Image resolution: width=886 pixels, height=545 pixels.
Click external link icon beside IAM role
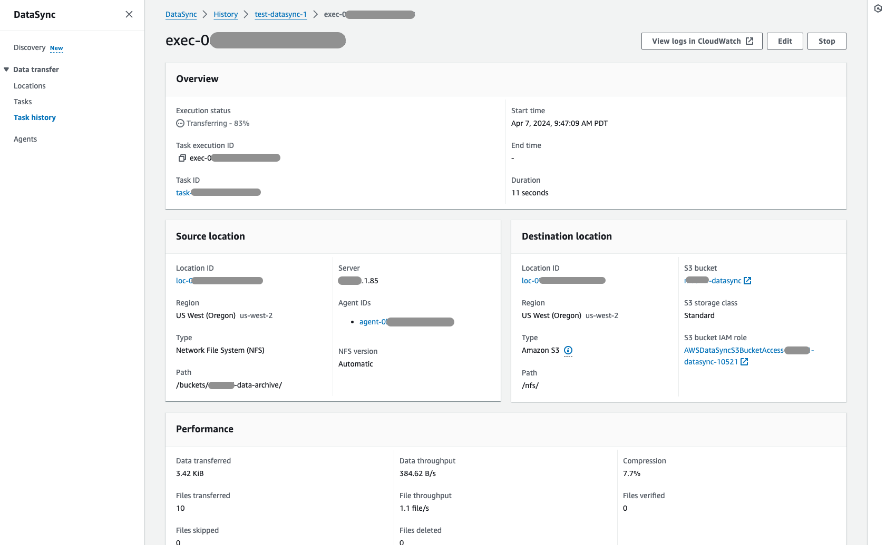pyautogui.click(x=744, y=362)
